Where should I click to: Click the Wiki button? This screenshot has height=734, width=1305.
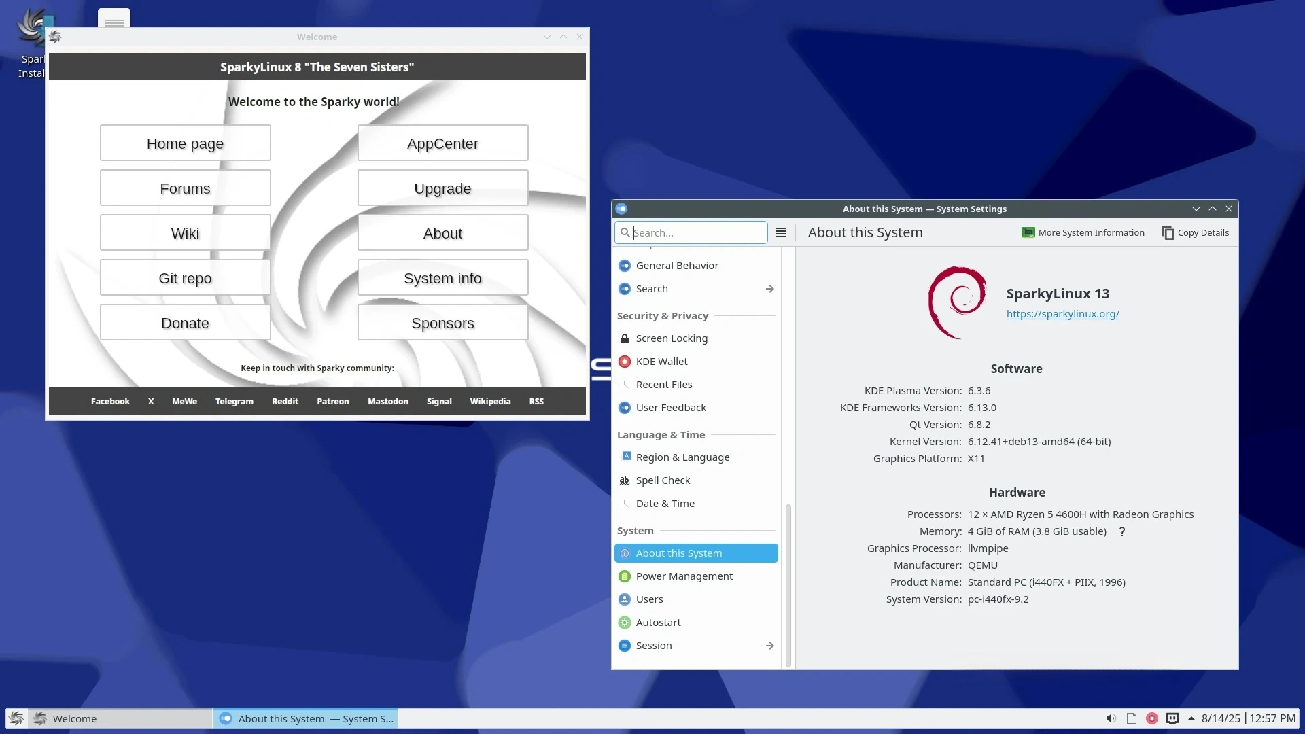click(185, 233)
